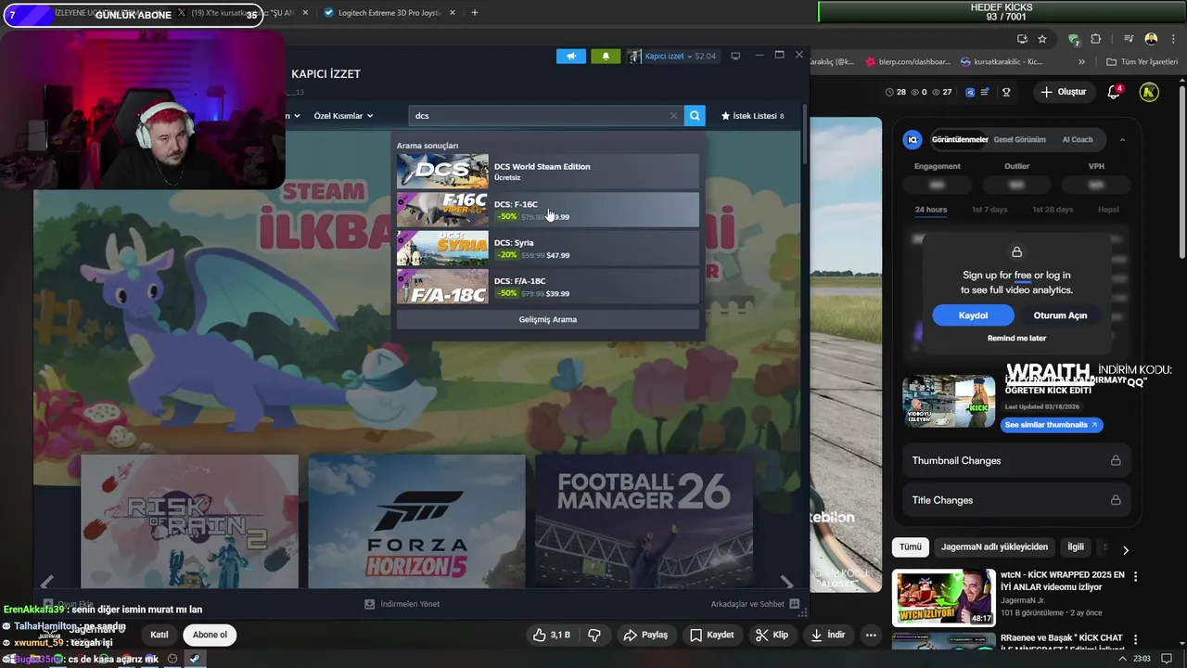1187x668 pixels.
Task: Open Tüm Yer İşaretleri folder
Action: pos(1142,62)
